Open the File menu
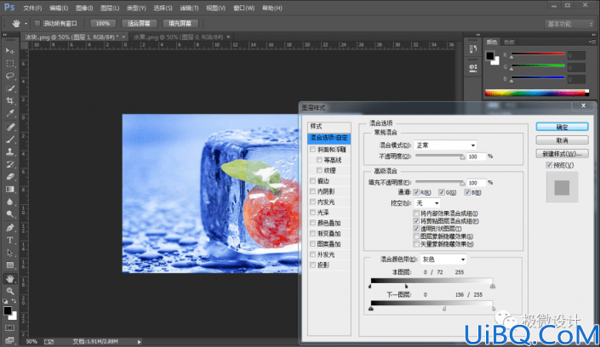The height and width of the screenshot is (347, 600). [x=32, y=8]
